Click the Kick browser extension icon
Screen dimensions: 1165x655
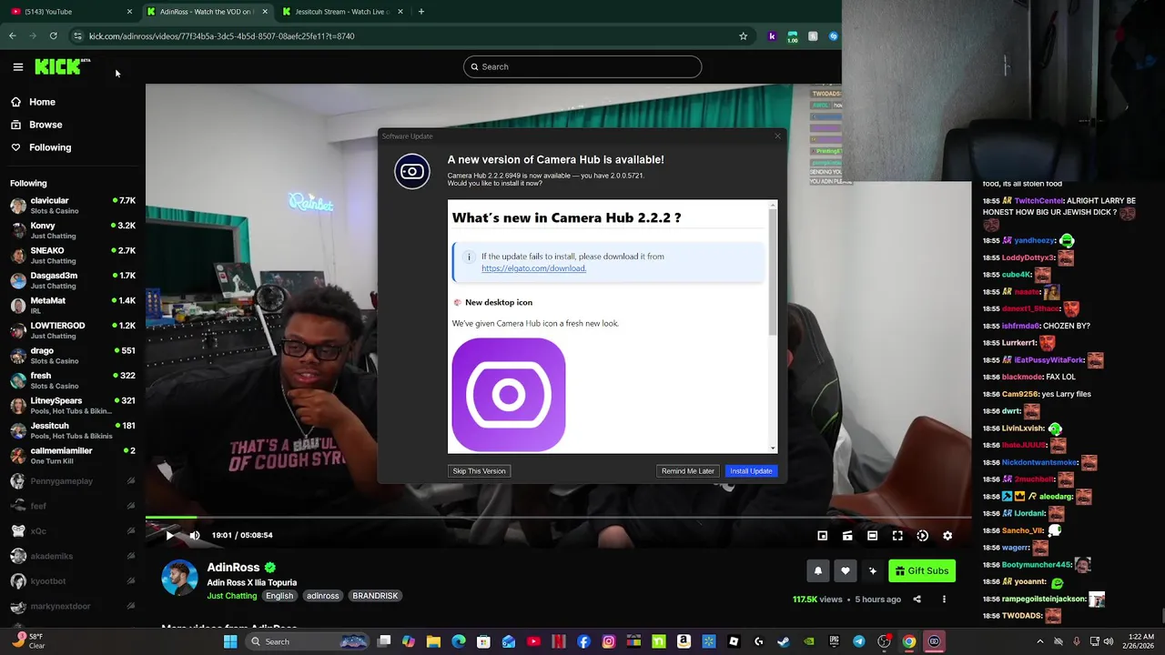point(772,36)
